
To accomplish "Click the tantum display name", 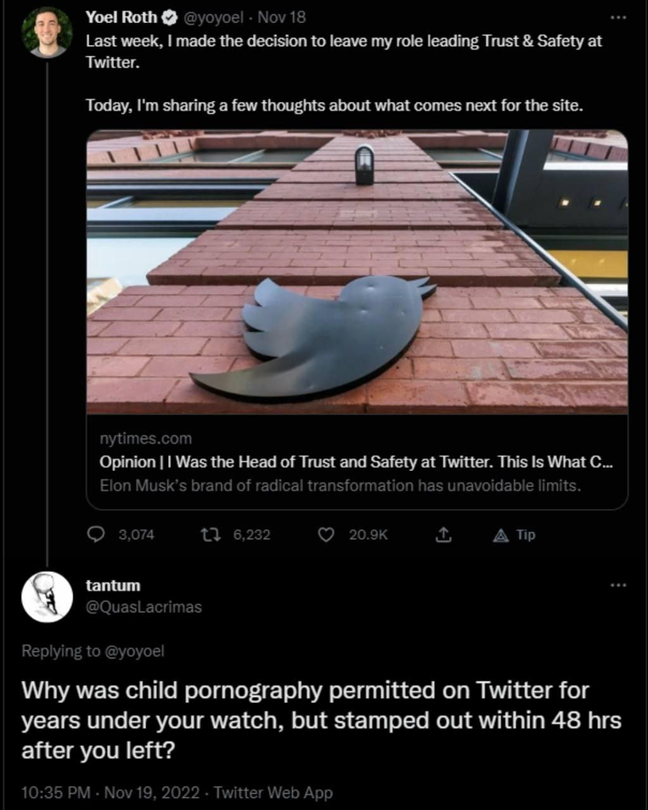I will coord(114,586).
